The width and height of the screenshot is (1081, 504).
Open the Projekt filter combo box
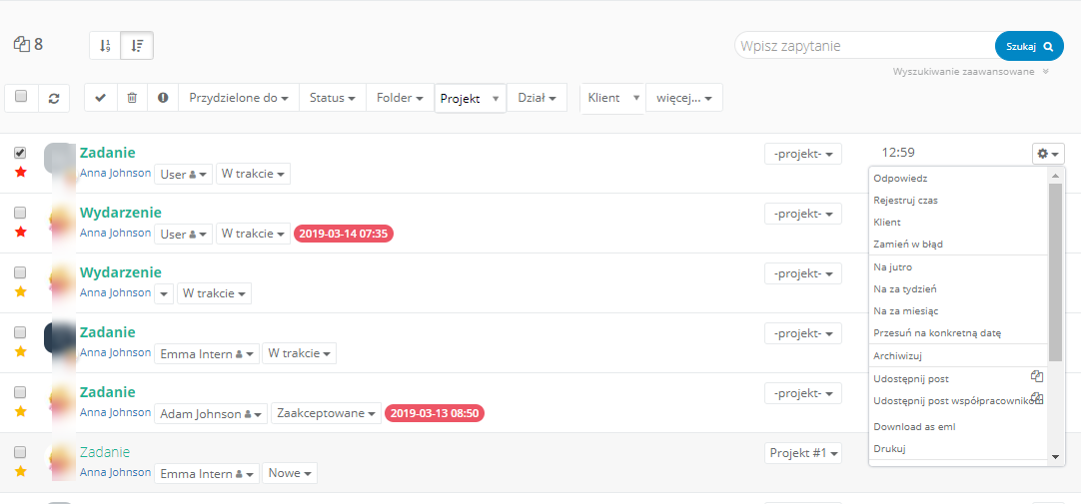(471, 99)
